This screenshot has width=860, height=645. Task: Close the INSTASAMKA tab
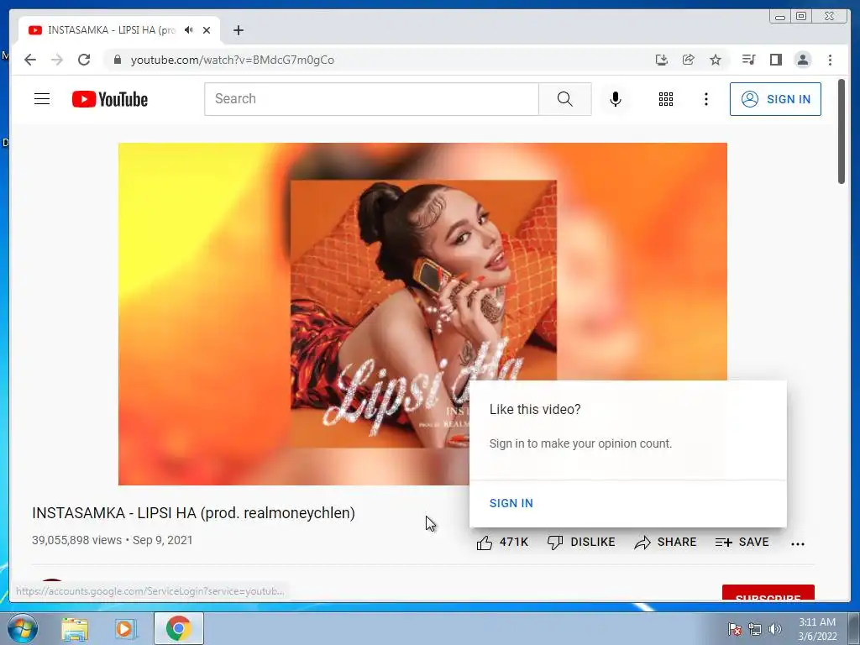(207, 30)
